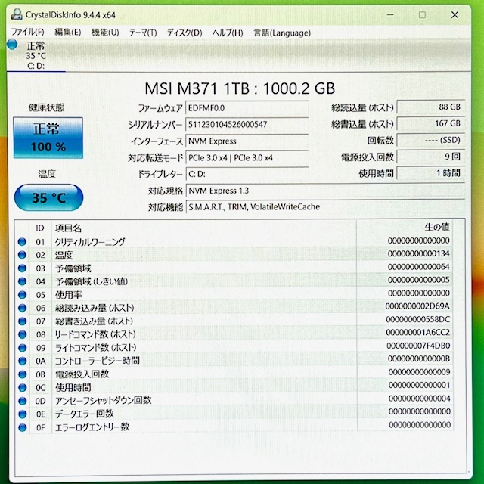
Task: Click the standard field NVM Express 1.3
Action: point(325,191)
